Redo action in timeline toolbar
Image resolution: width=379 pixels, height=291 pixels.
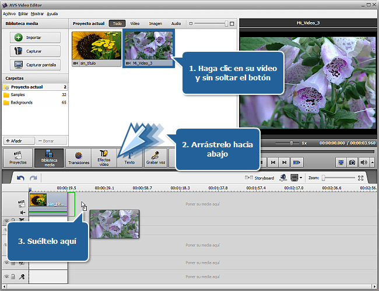(33, 178)
